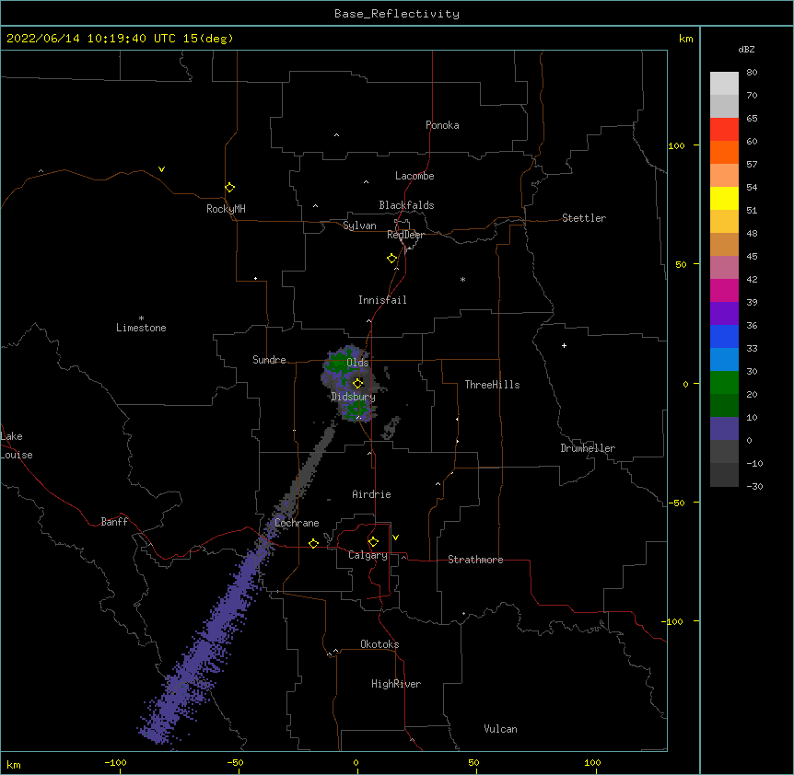Image resolution: width=794 pixels, height=775 pixels.
Task: Click the yellow 54 dBZ color swatch
Action: pos(724,198)
